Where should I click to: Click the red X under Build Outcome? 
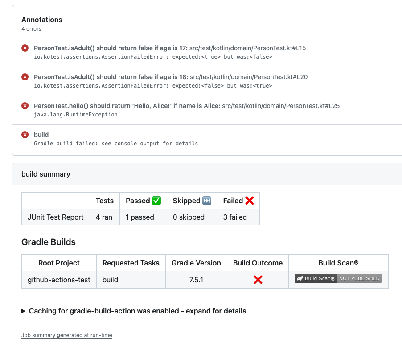point(258,280)
